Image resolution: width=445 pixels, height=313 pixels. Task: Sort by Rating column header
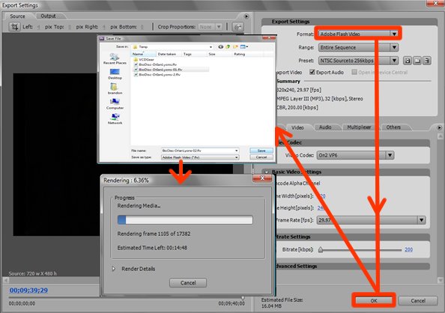(247, 54)
